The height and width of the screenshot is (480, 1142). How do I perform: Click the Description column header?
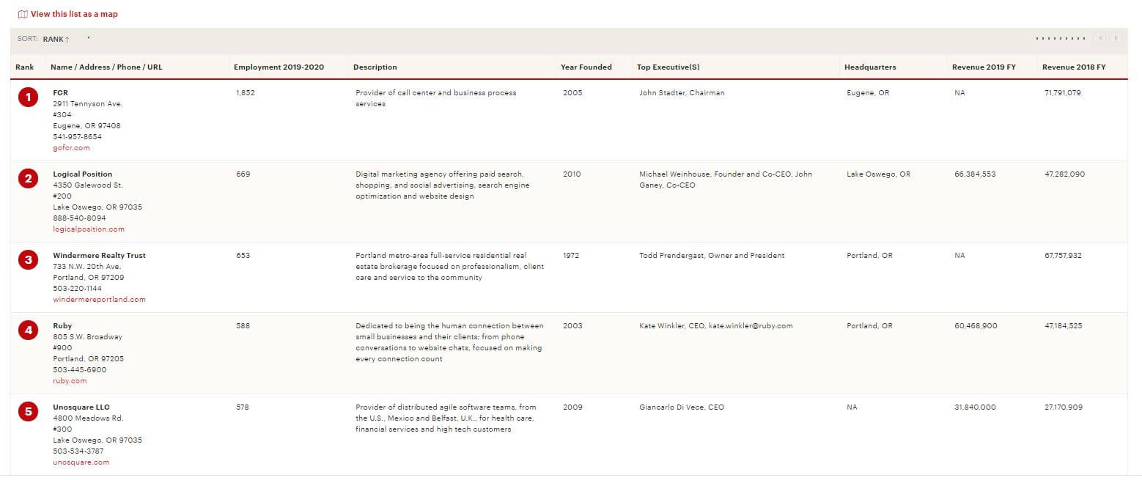[x=375, y=67]
